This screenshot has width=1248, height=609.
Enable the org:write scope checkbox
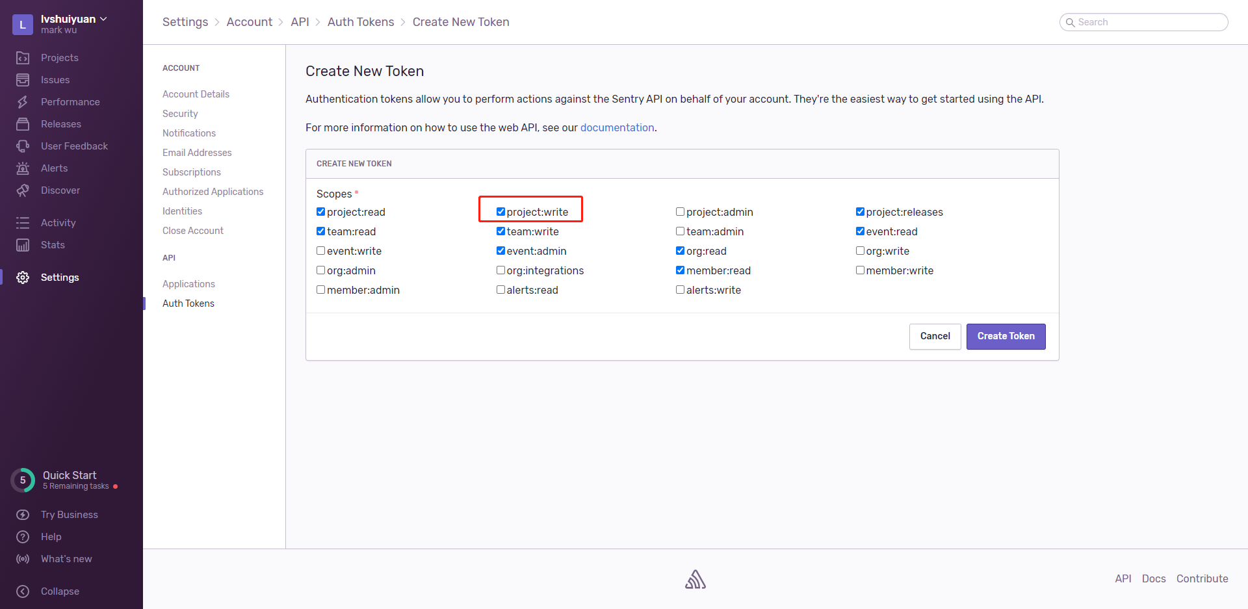[x=860, y=250]
